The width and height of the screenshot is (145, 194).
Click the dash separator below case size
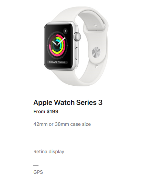[36, 138]
